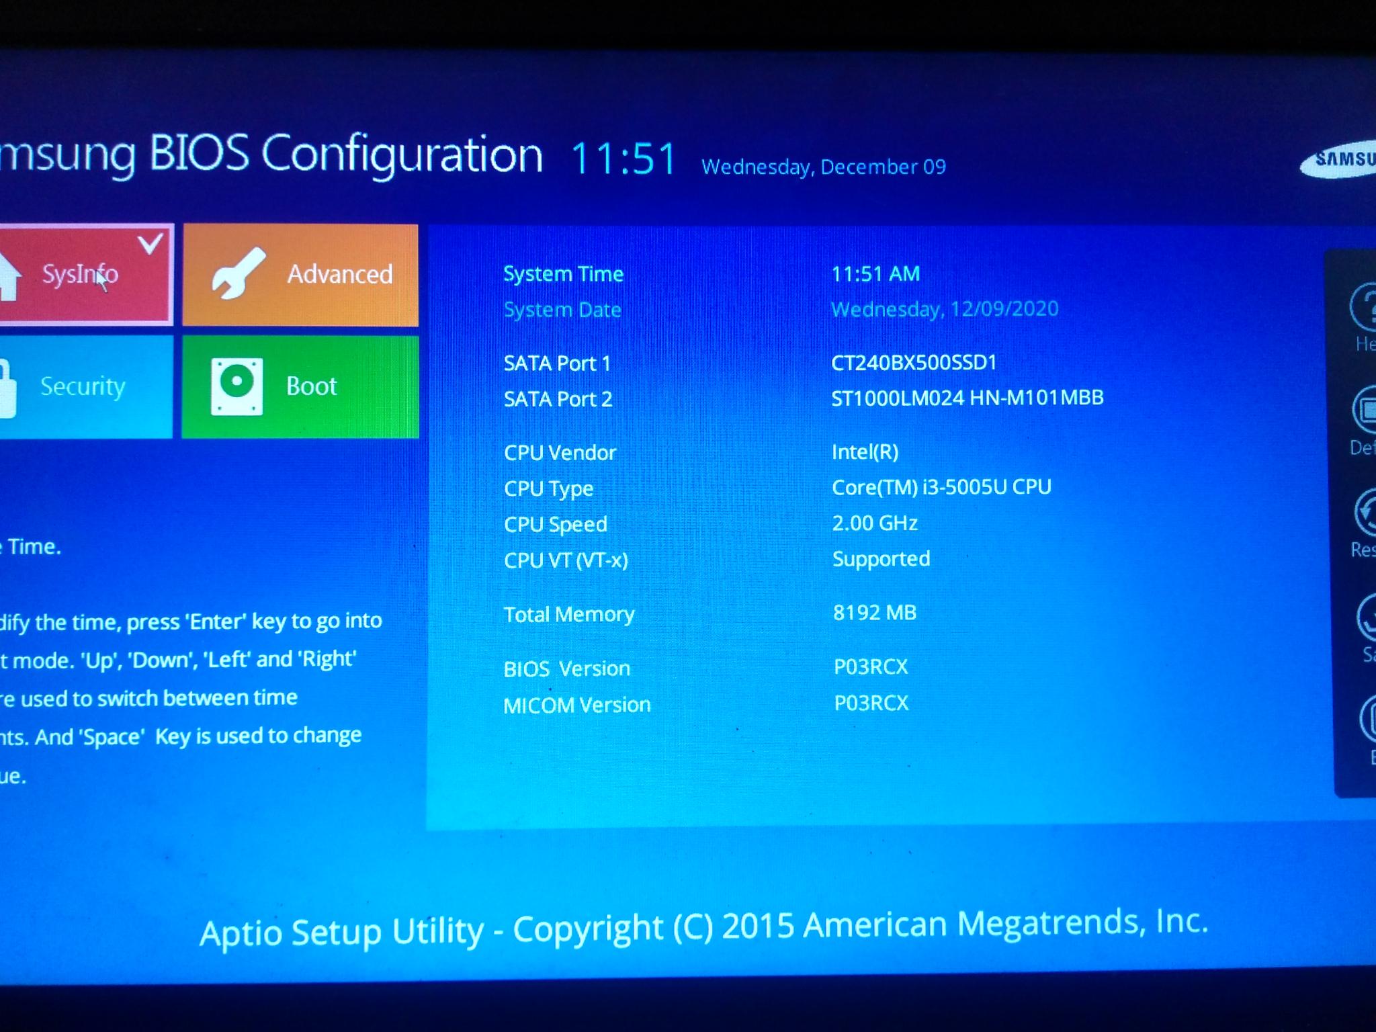Load Defaults from the right sidebar icon
The height and width of the screenshot is (1032, 1376).
(1363, 421)
